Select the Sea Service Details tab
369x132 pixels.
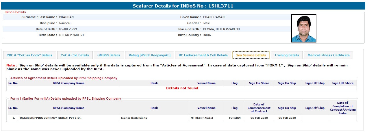pos(251,55)
